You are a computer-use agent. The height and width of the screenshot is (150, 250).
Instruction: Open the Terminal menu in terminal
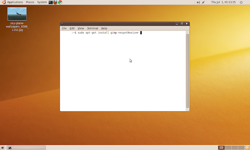click(92, 28)
